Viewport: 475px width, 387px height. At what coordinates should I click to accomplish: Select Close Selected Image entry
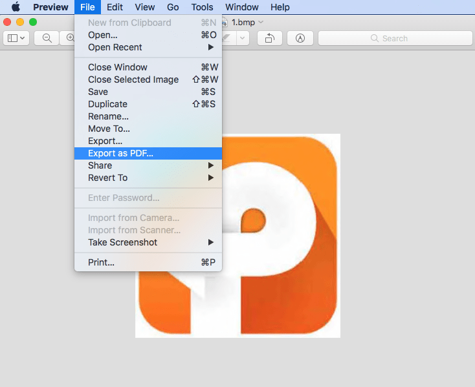click(x=148, y=79)
